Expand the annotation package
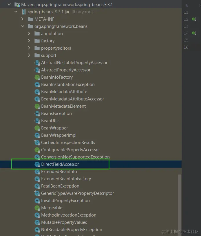 click(x=29, y=33)
